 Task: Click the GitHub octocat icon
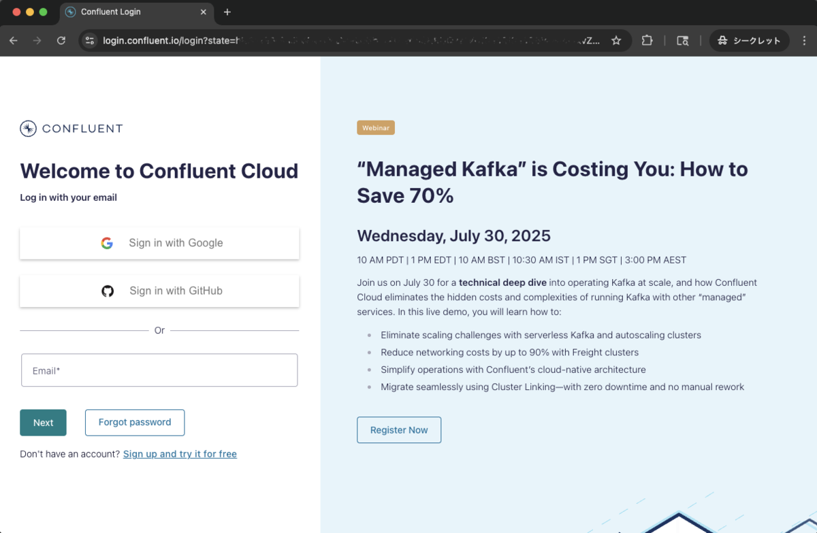point(108,291)
